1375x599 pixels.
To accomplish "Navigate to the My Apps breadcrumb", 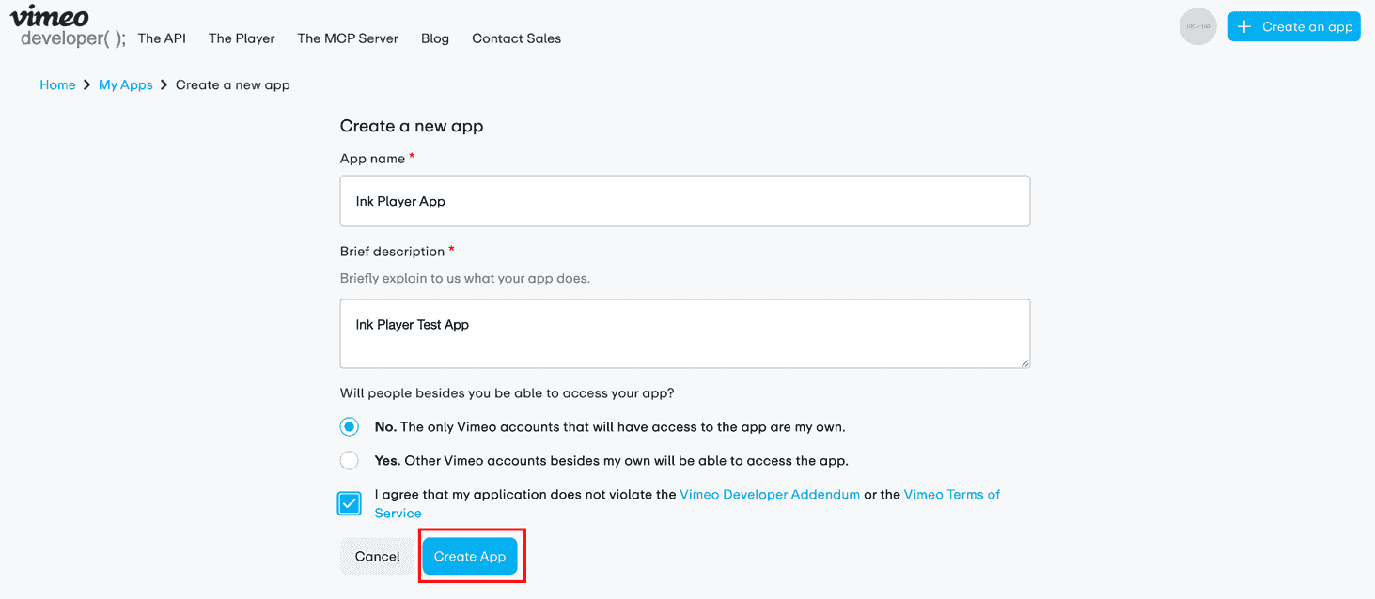I will coord(125,84).
